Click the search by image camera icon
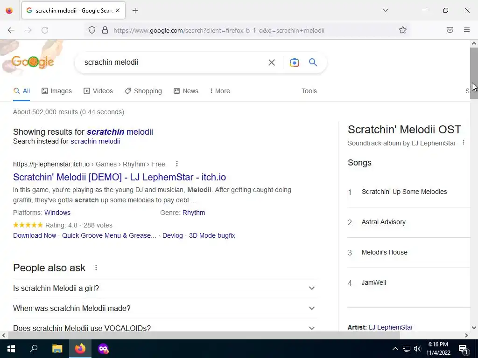The image size is (478, 358). [294, 62]
